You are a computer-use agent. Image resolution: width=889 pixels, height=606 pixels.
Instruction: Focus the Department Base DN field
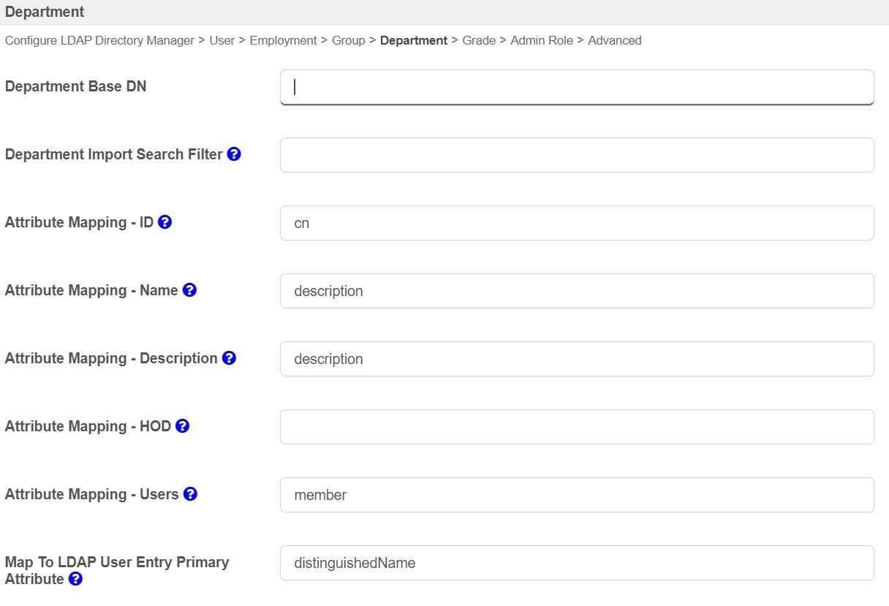(x=576, y=87)
